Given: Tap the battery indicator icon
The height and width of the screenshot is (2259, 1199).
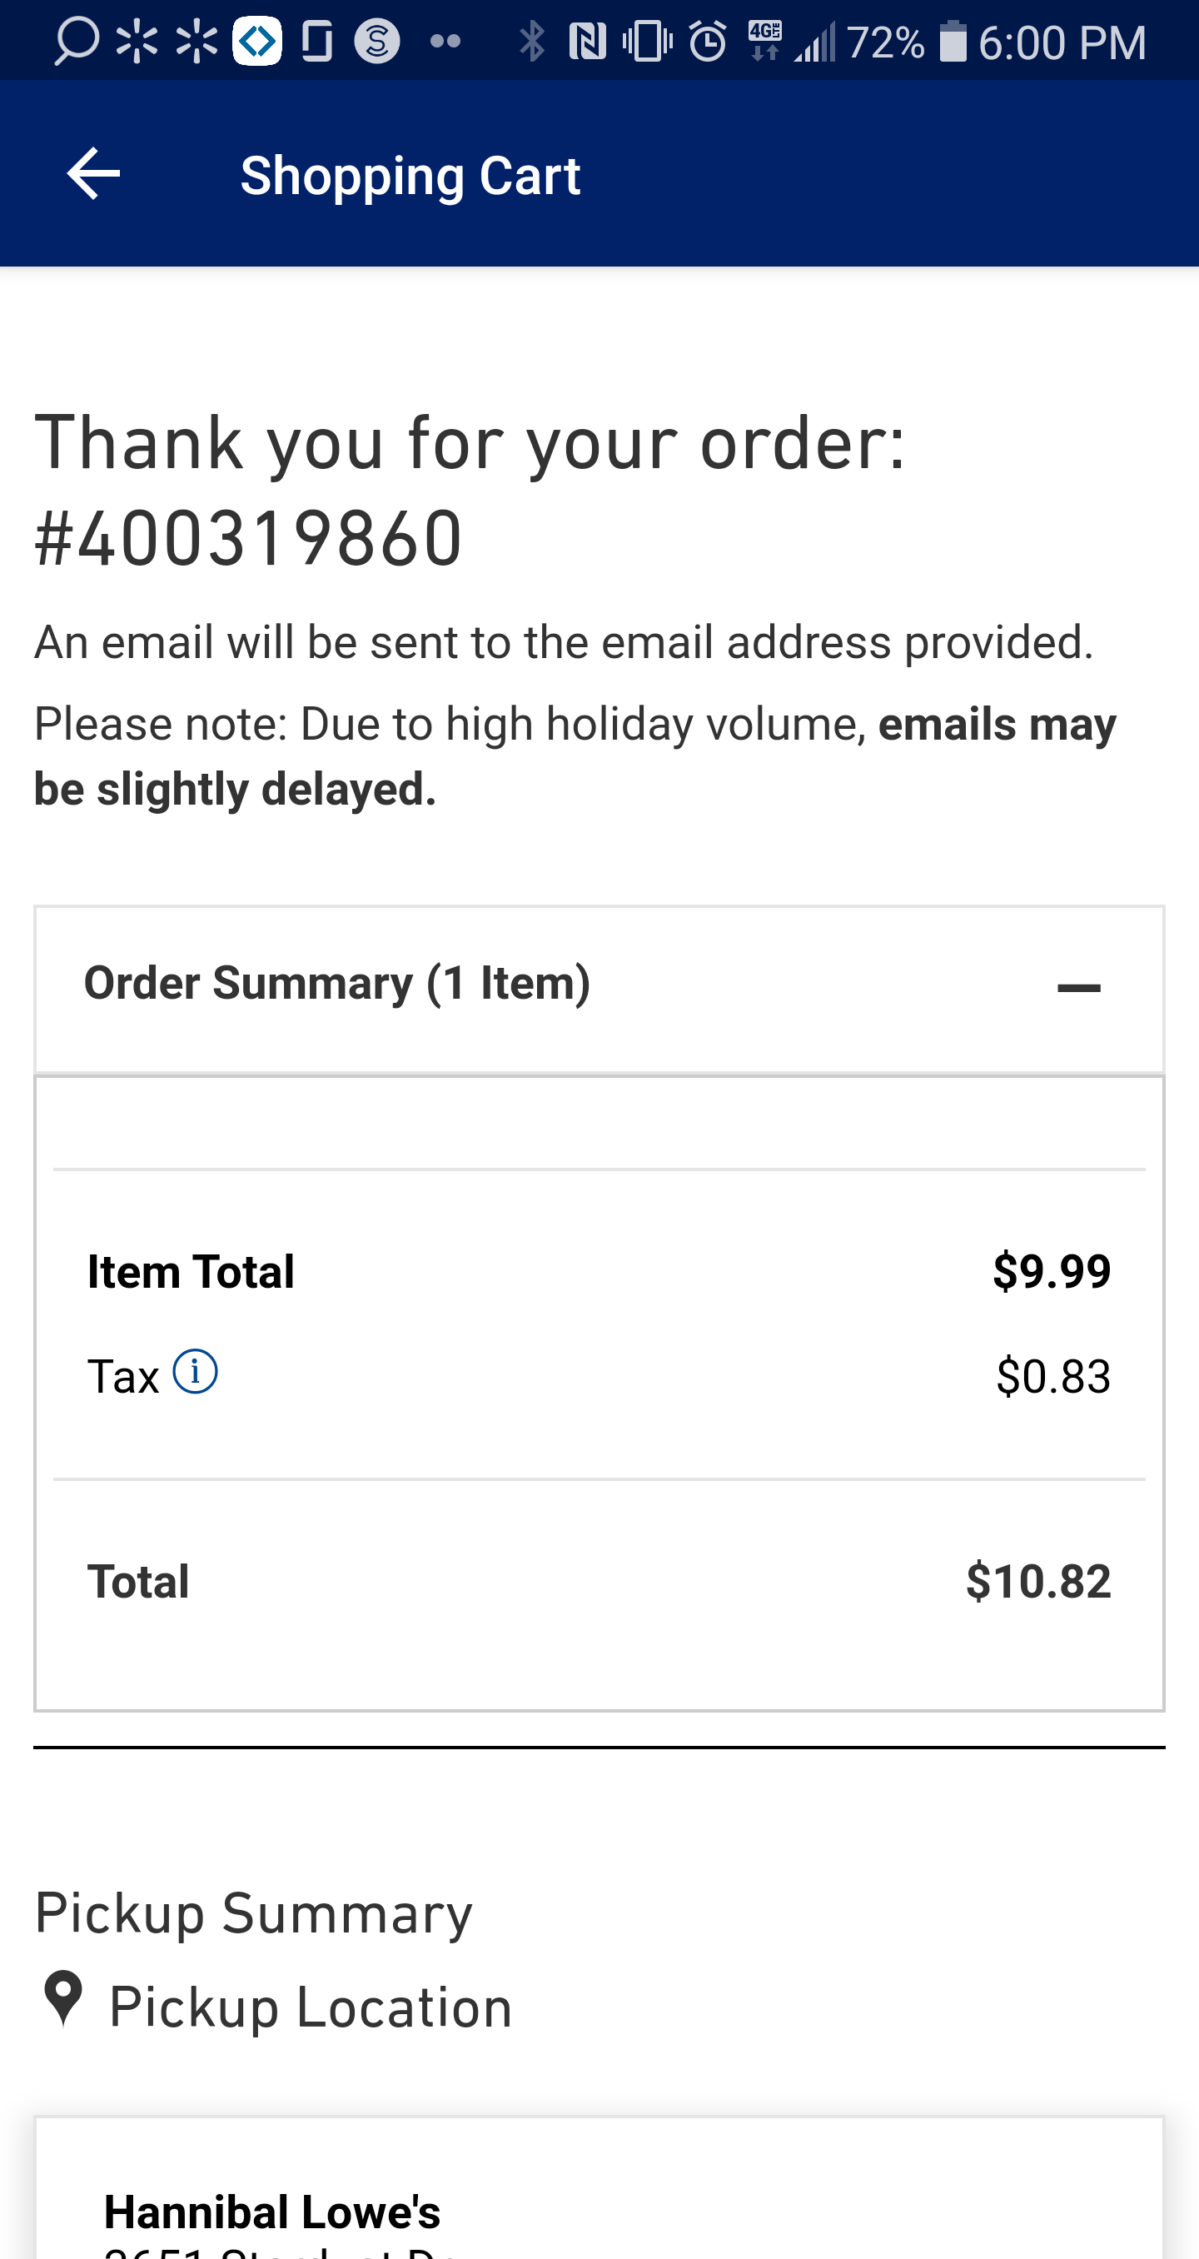Looking at the screenshot, I should coord(953,41).
